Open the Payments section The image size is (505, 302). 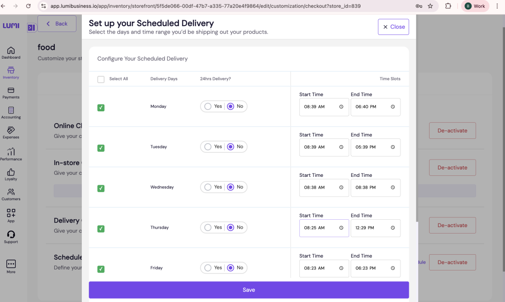click(10, 94)
